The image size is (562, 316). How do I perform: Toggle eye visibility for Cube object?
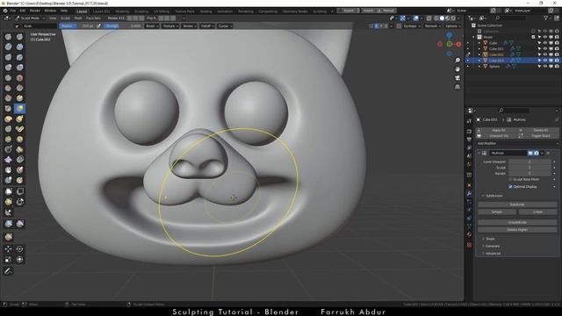tap(545, 43)
